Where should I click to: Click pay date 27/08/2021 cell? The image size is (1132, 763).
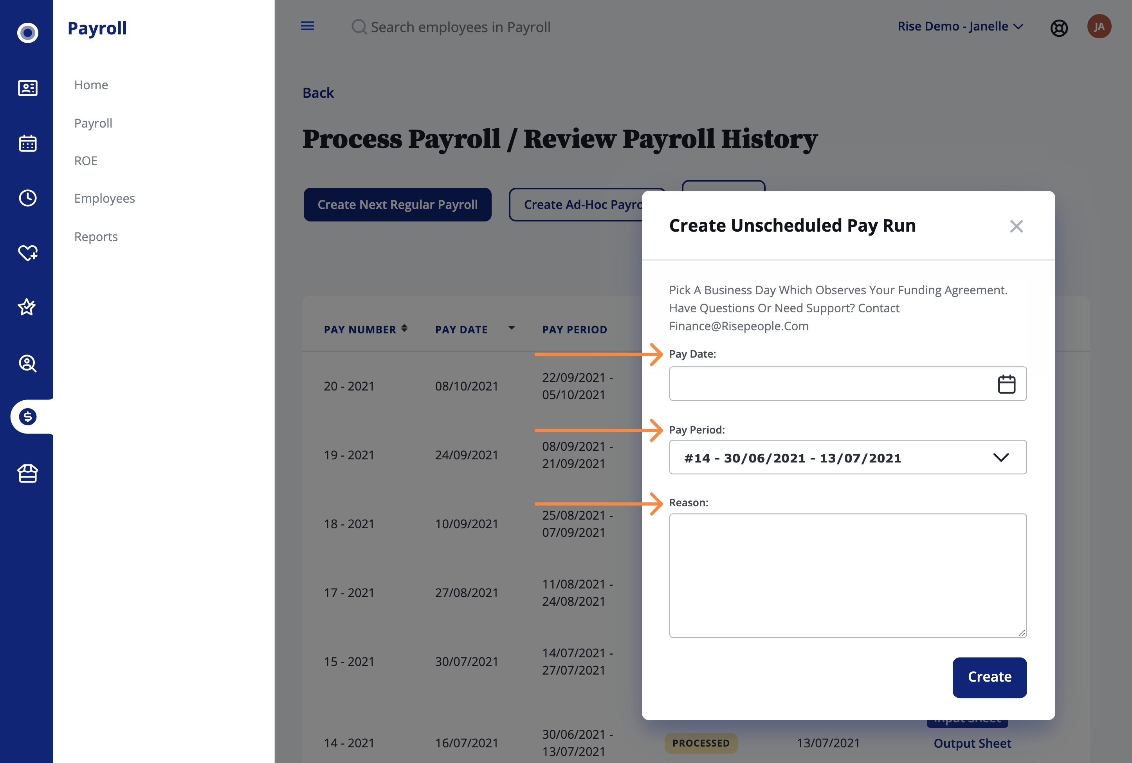pyautogui.click(x=466, y=593)
